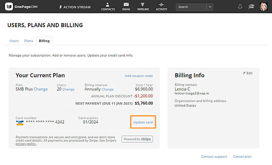Open the Action Stream view
Screen dimensions: 272x165
point(75,7)
